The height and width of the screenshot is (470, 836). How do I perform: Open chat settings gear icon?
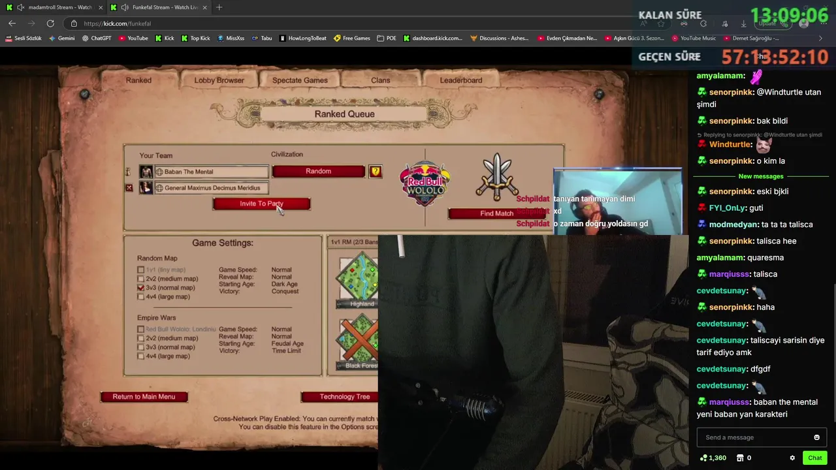coord(792,458)
